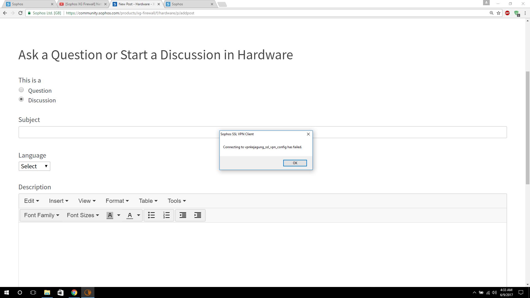Open the Store app on the taskbar
Screen dimensions: 530x298
click(60, 292)
